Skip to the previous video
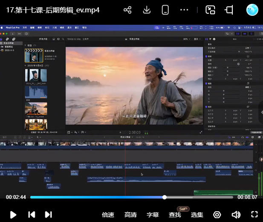The width and height of the screenshot is (263, 222). click(x=32, y=215)
